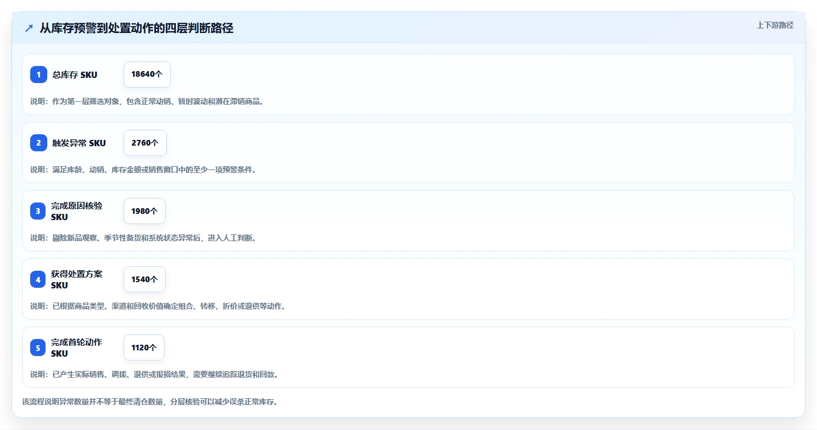Click the step 4 number badge
The height and width of the screenshot is (430, 817).
[x=38, y=279]
